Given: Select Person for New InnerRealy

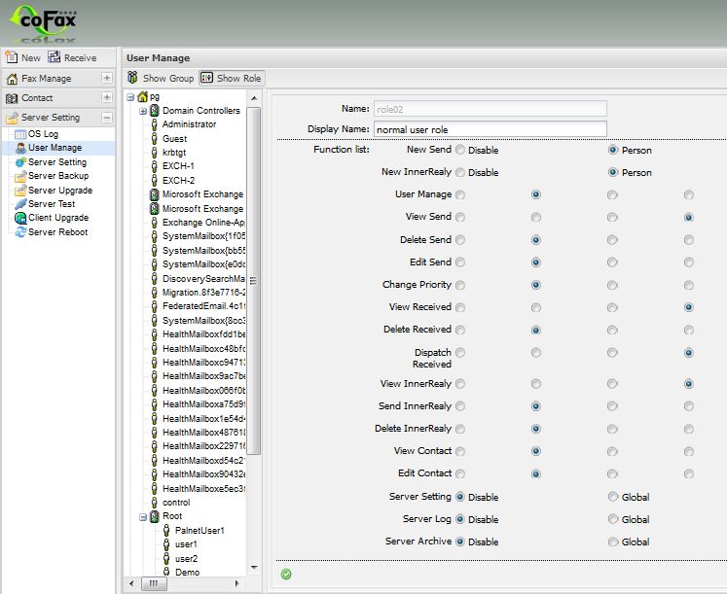Looking at the screenshot, I should click(613, 172).
